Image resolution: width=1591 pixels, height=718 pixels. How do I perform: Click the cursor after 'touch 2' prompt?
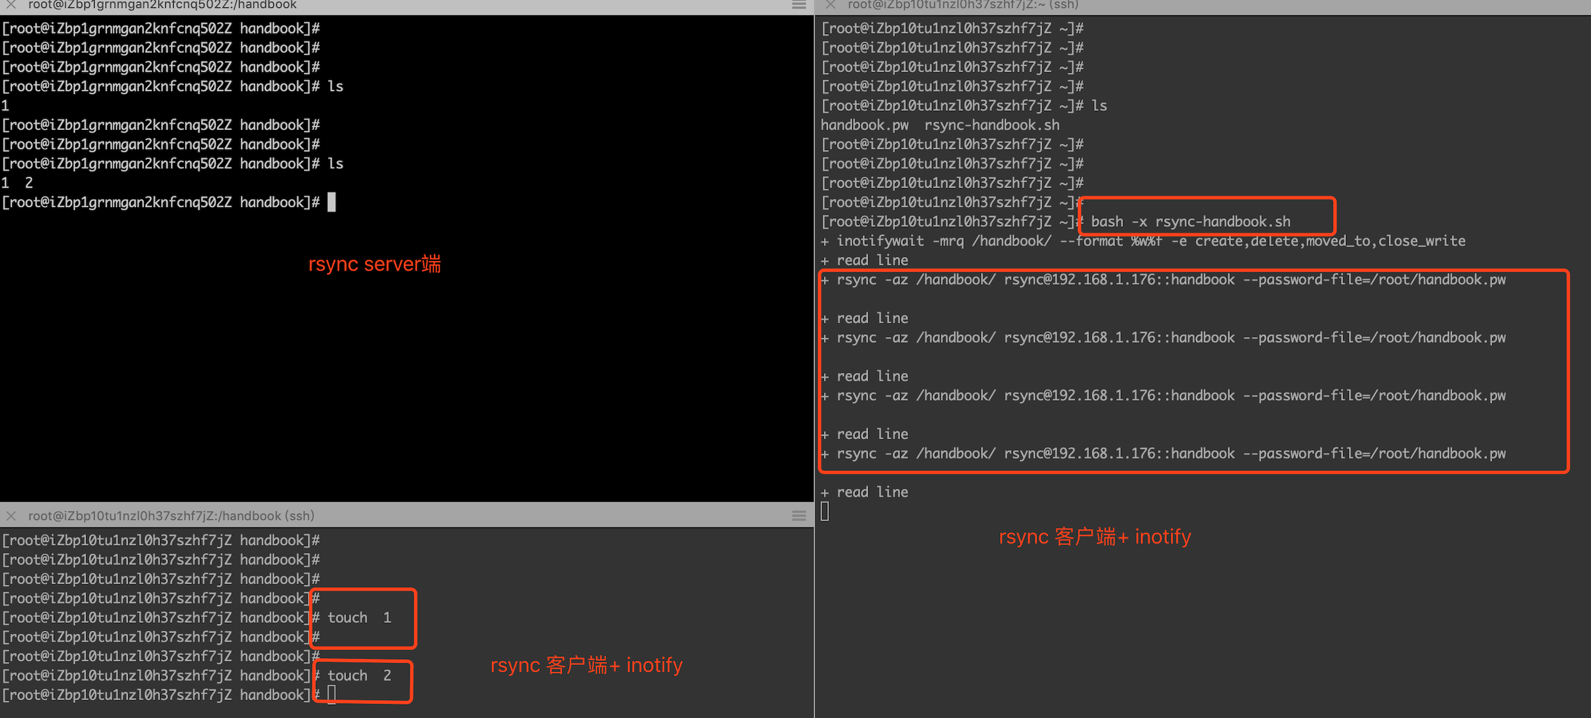[332, 694]
